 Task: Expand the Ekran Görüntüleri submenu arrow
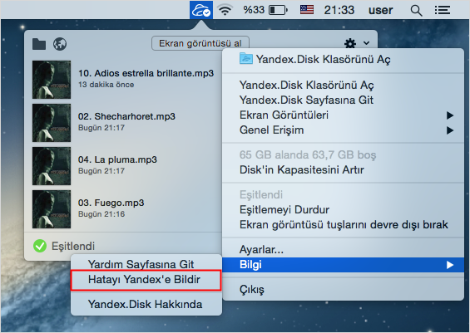(450, 115)
